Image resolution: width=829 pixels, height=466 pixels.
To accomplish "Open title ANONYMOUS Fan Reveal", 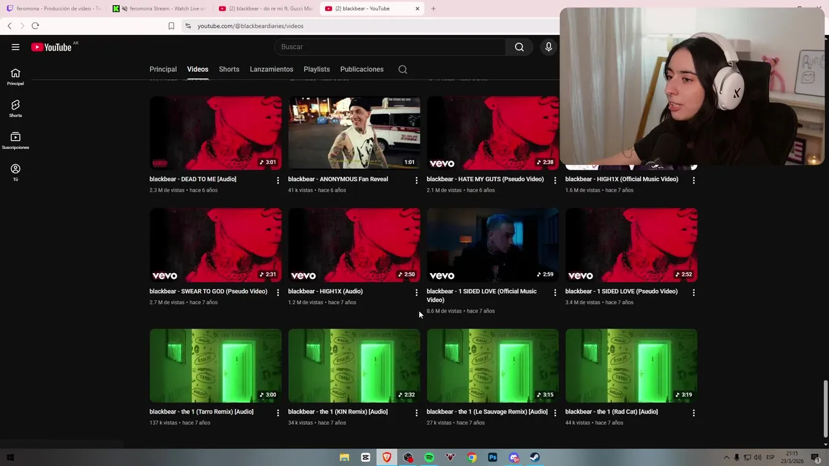I will 338,179.
